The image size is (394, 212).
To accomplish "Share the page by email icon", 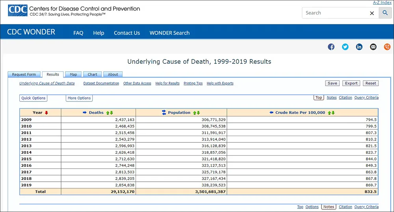I will tap(373, 47).
